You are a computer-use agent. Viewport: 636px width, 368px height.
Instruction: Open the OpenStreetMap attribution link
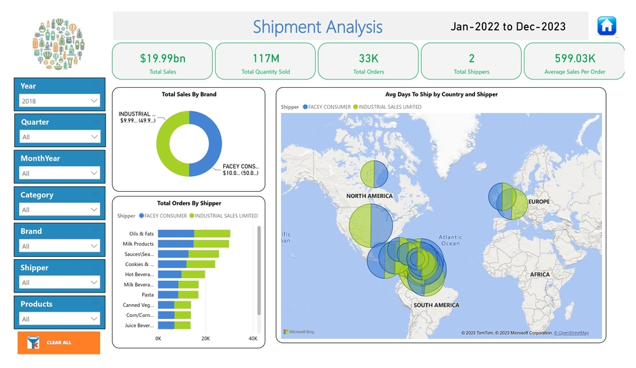click(x=571, y=333)
